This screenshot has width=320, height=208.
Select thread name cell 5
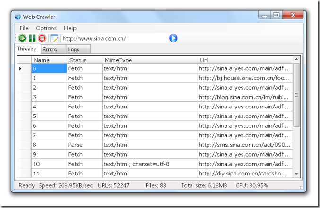(49, 116)
